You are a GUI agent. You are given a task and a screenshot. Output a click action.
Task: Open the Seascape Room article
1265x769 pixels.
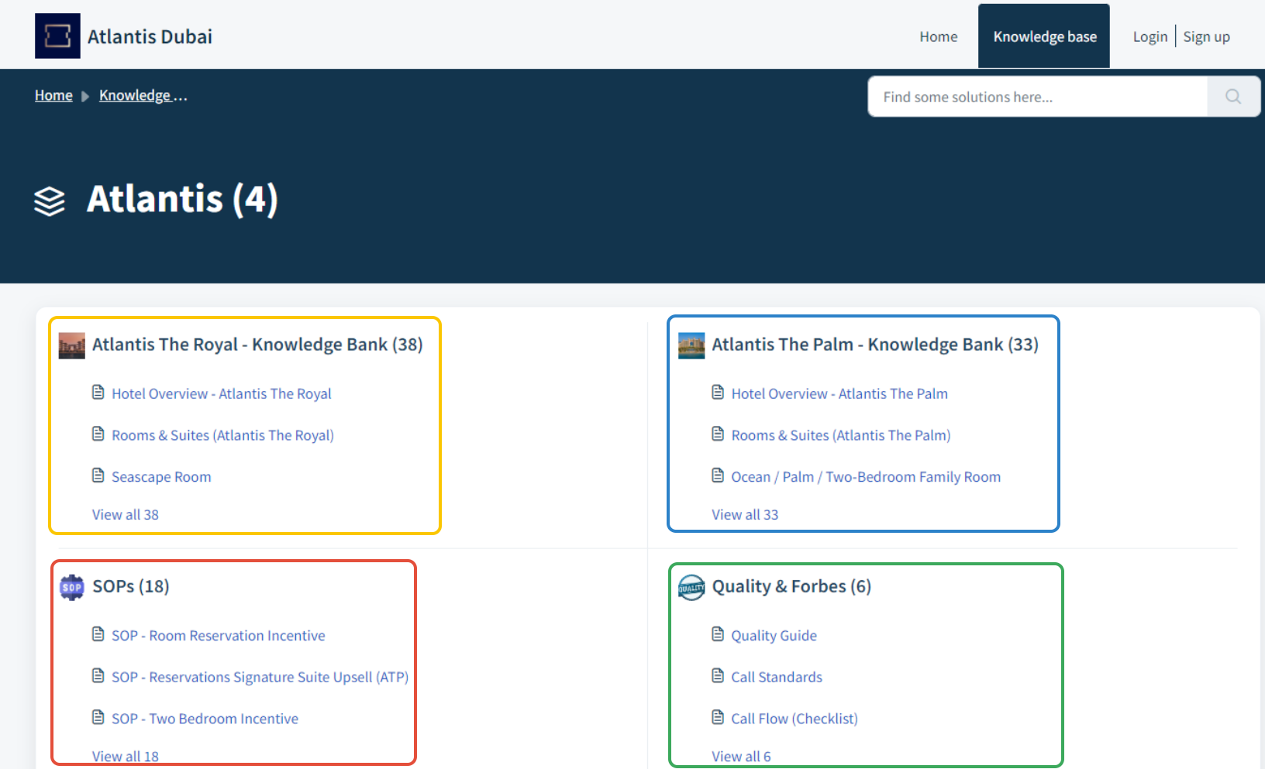coord(161,477)
